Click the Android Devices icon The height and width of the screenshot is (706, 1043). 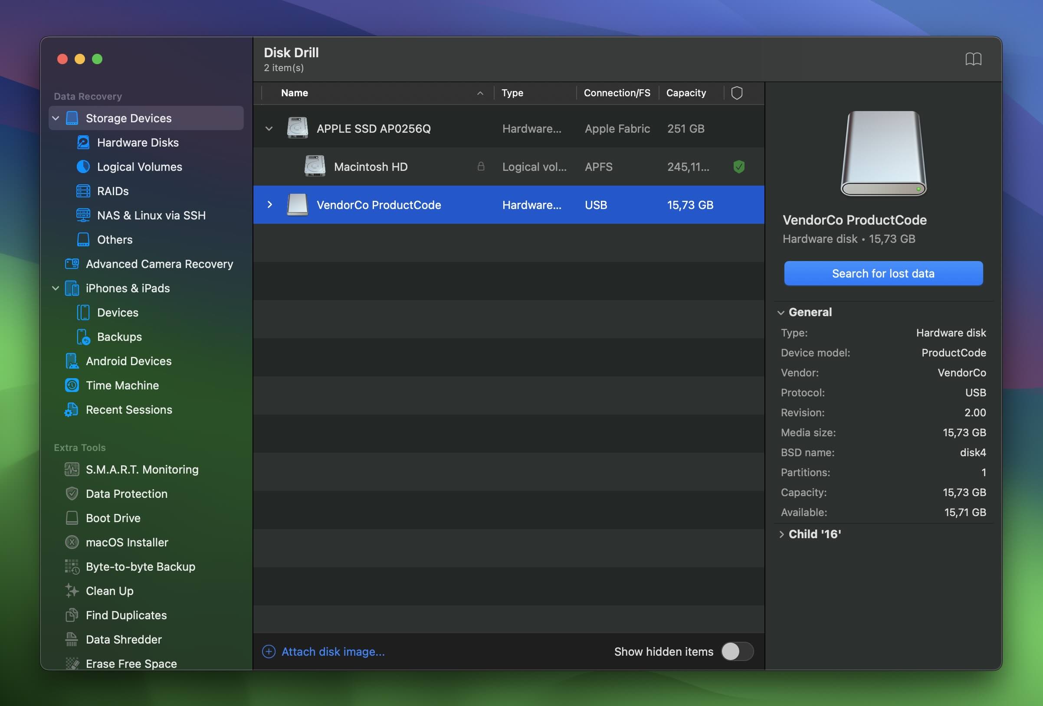point(72,361)
